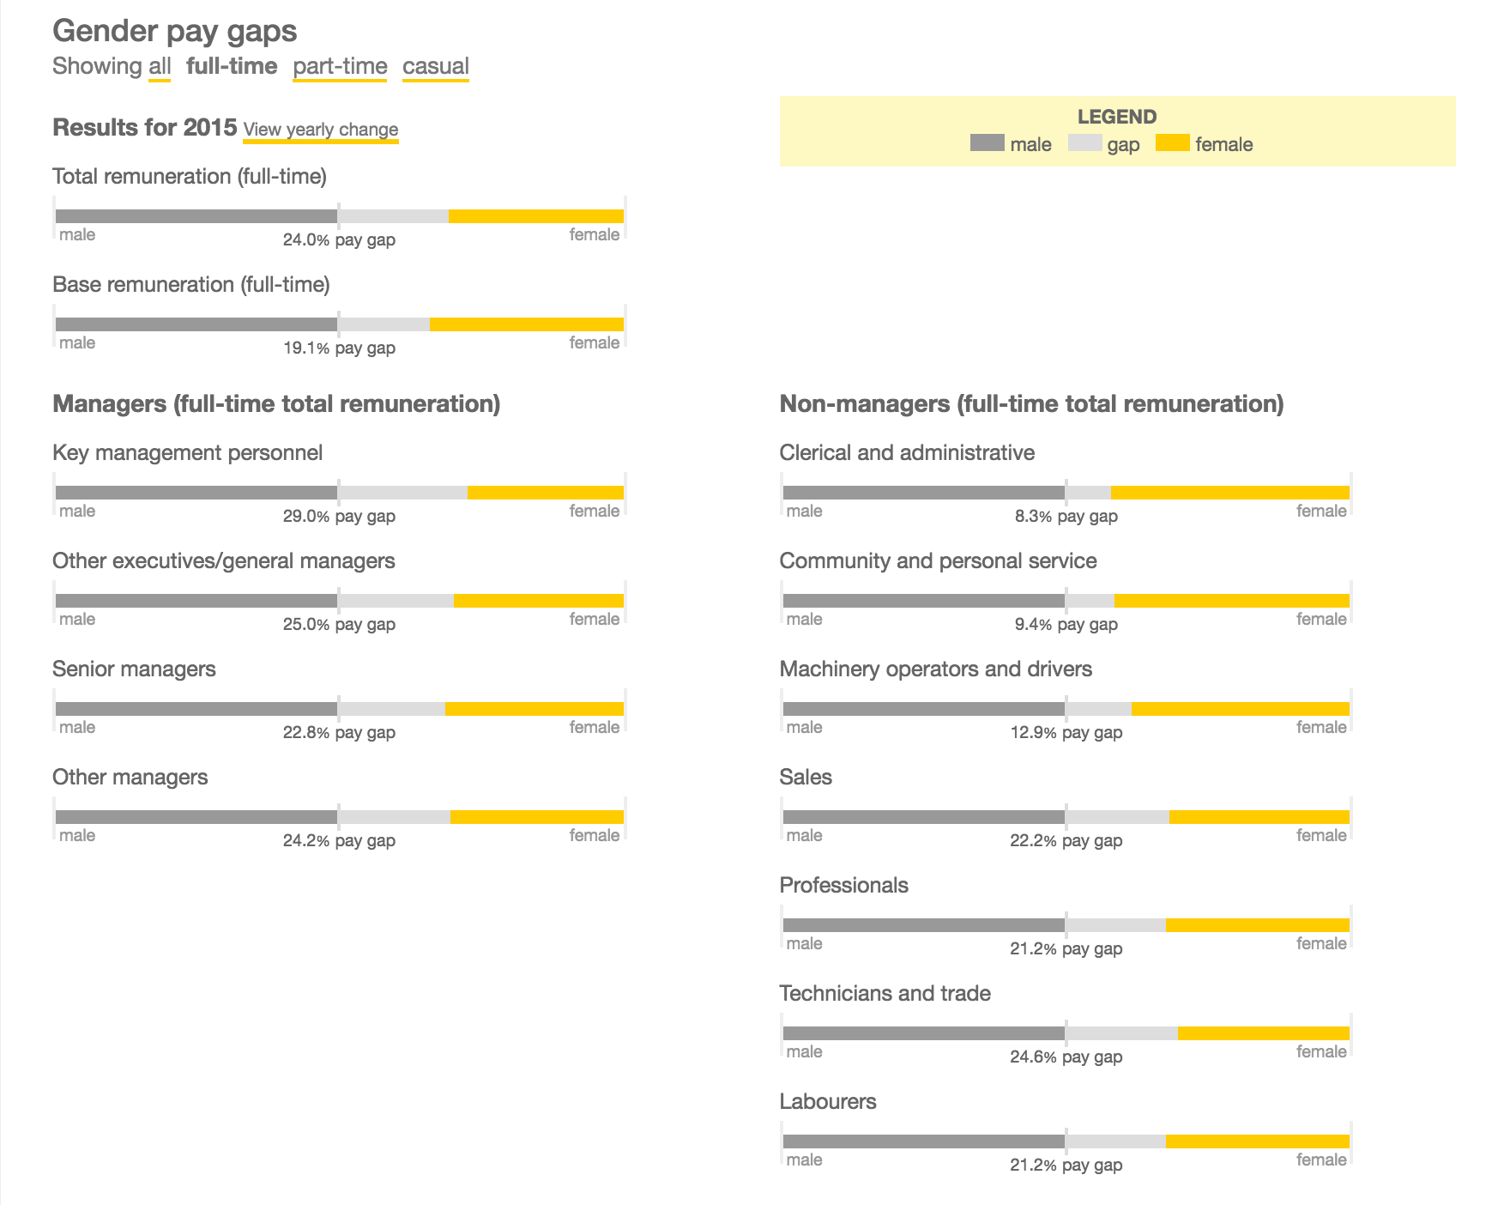The image size is (1504, 1205).
Task: Click the Labourers male bar segment
Action: click(x=923, y=1141)
